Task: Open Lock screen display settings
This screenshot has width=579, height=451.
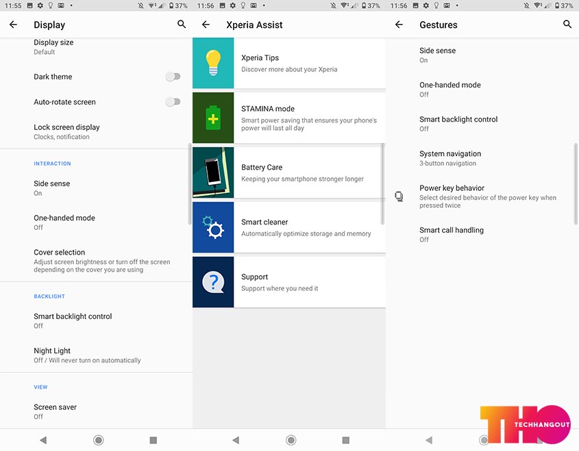Action: 96,131
